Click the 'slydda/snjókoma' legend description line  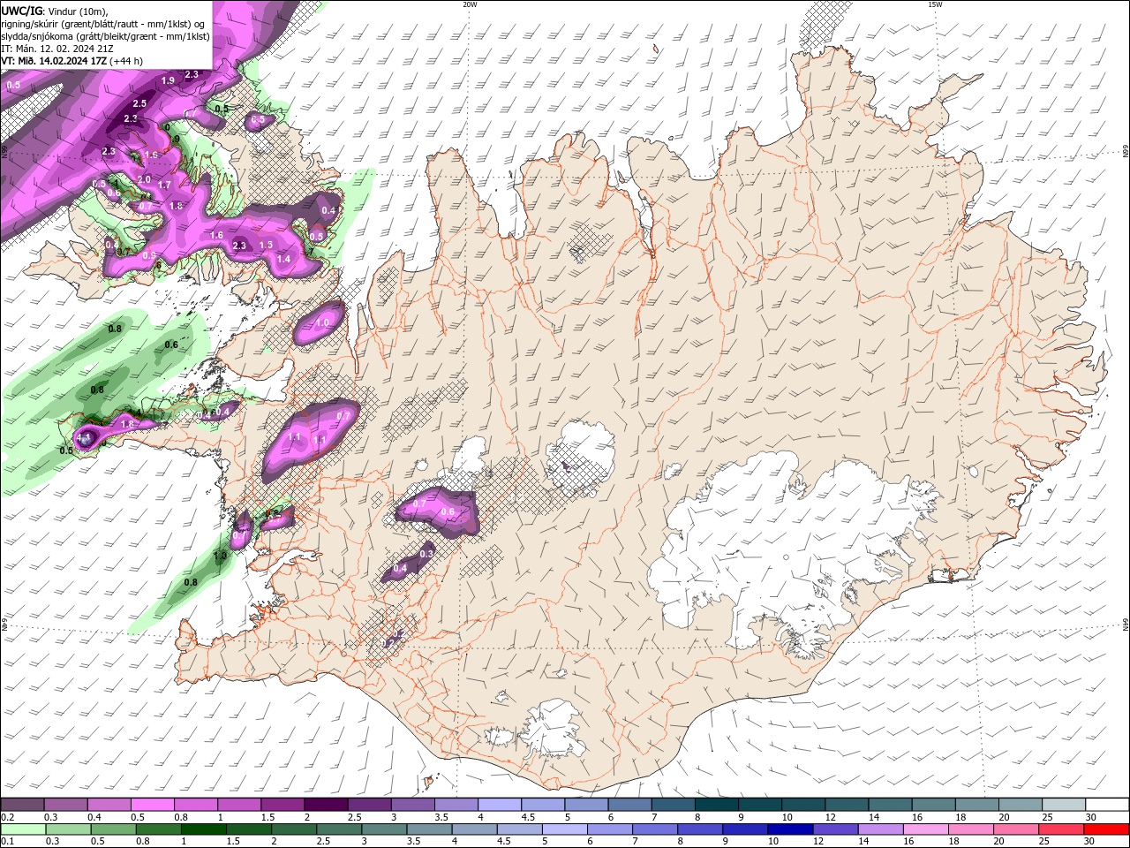click(106, 36)
